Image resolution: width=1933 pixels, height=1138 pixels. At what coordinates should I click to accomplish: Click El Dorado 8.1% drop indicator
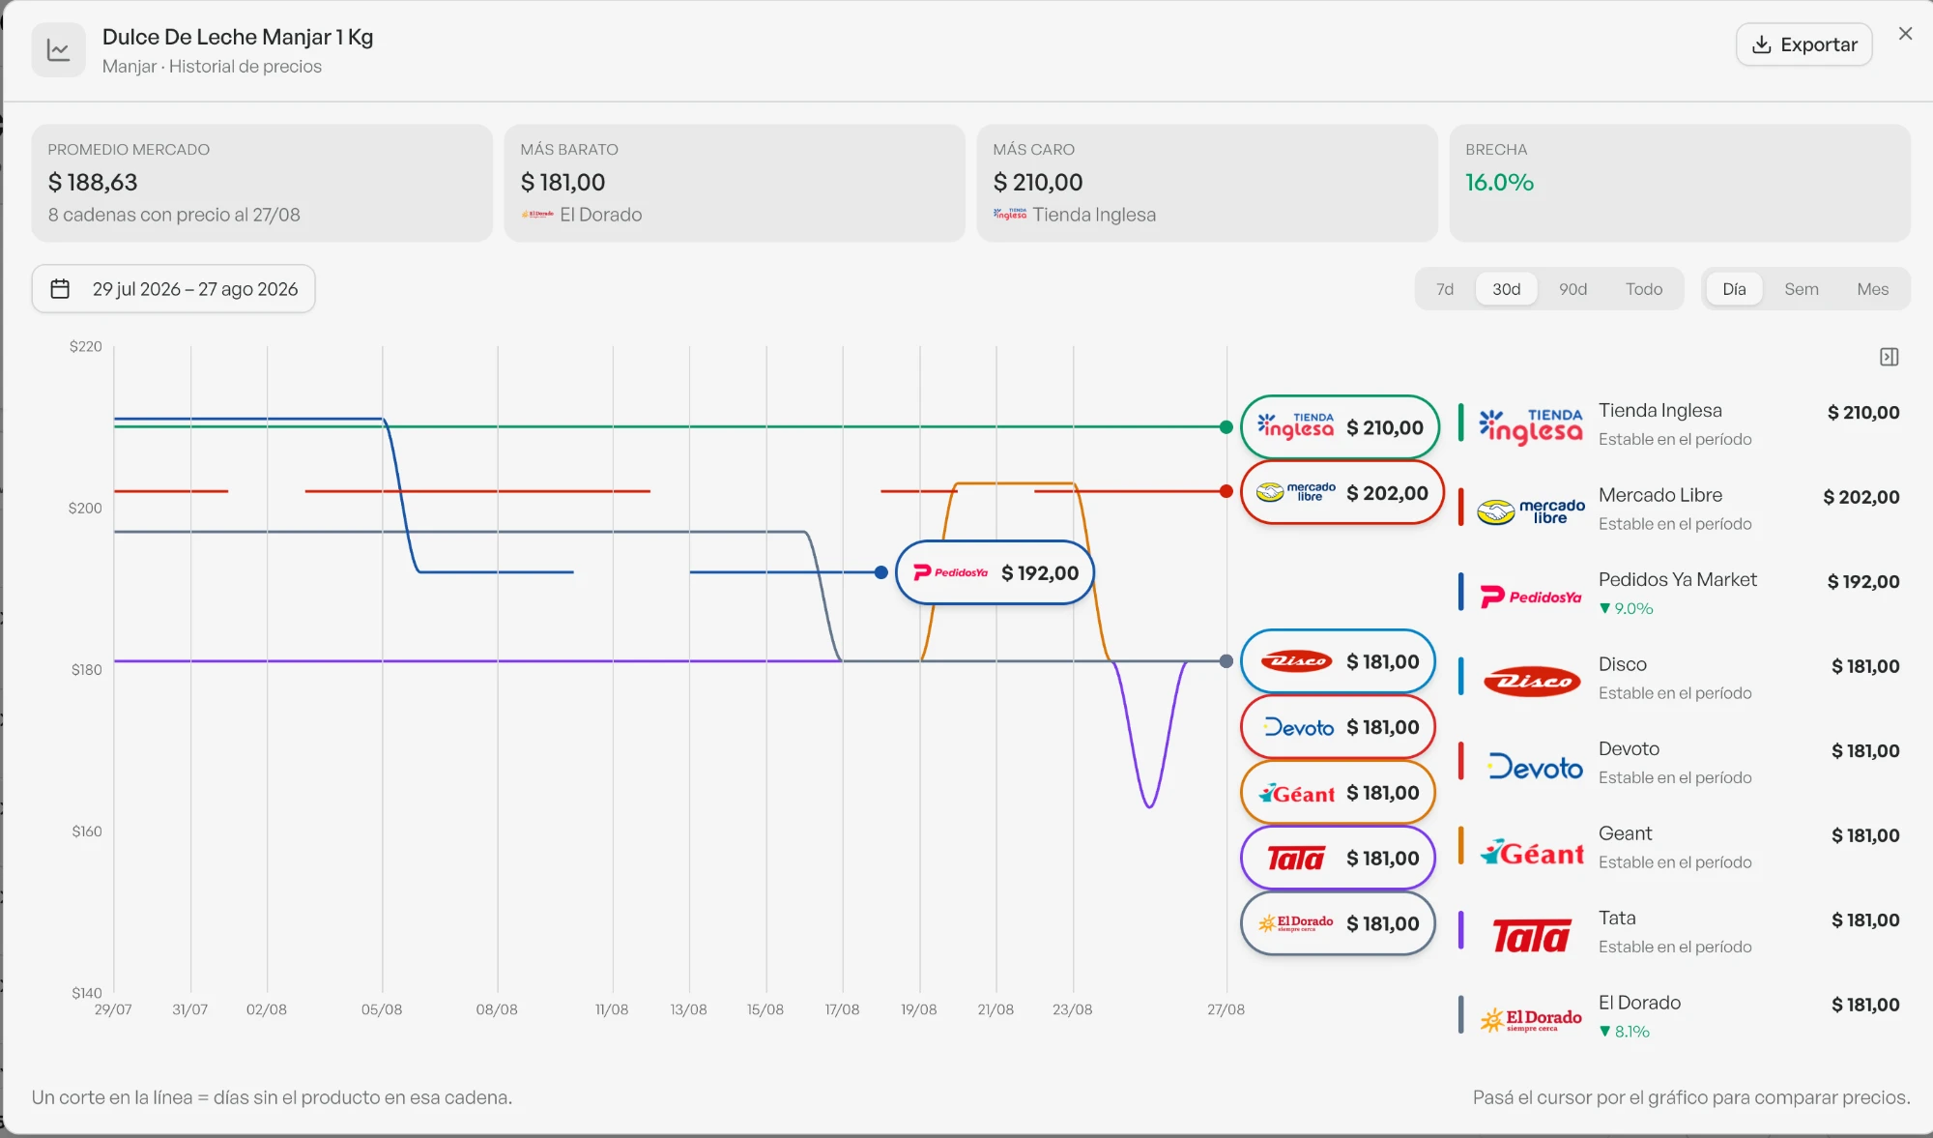click(1624, 1032)
